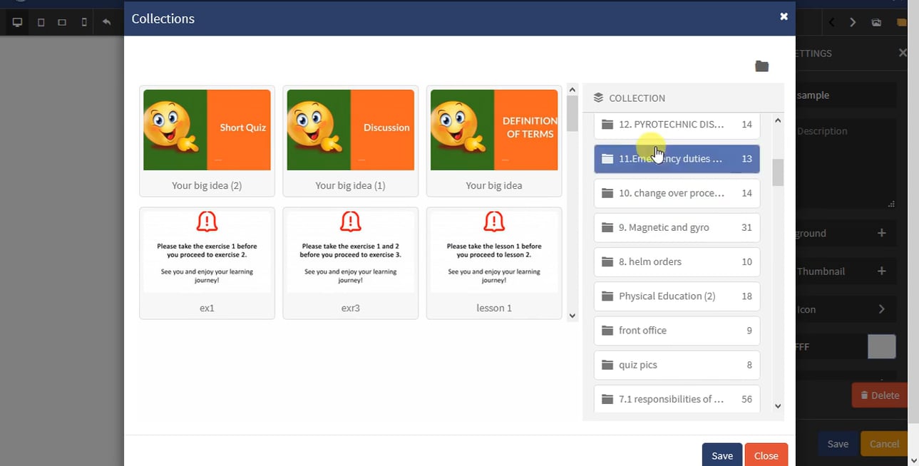Switch to desktop preview mode
The image size is (919, 466).
[x=17, y=22]
